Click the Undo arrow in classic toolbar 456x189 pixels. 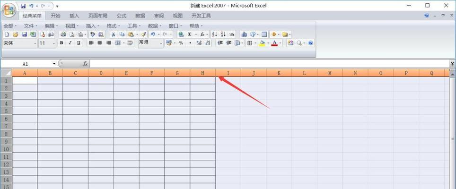(153, 34)
